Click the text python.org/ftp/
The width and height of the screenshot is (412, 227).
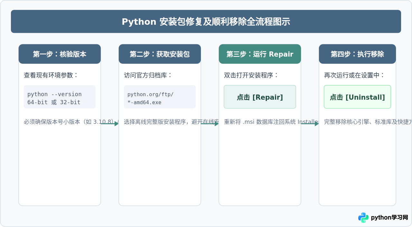[150, 94]
